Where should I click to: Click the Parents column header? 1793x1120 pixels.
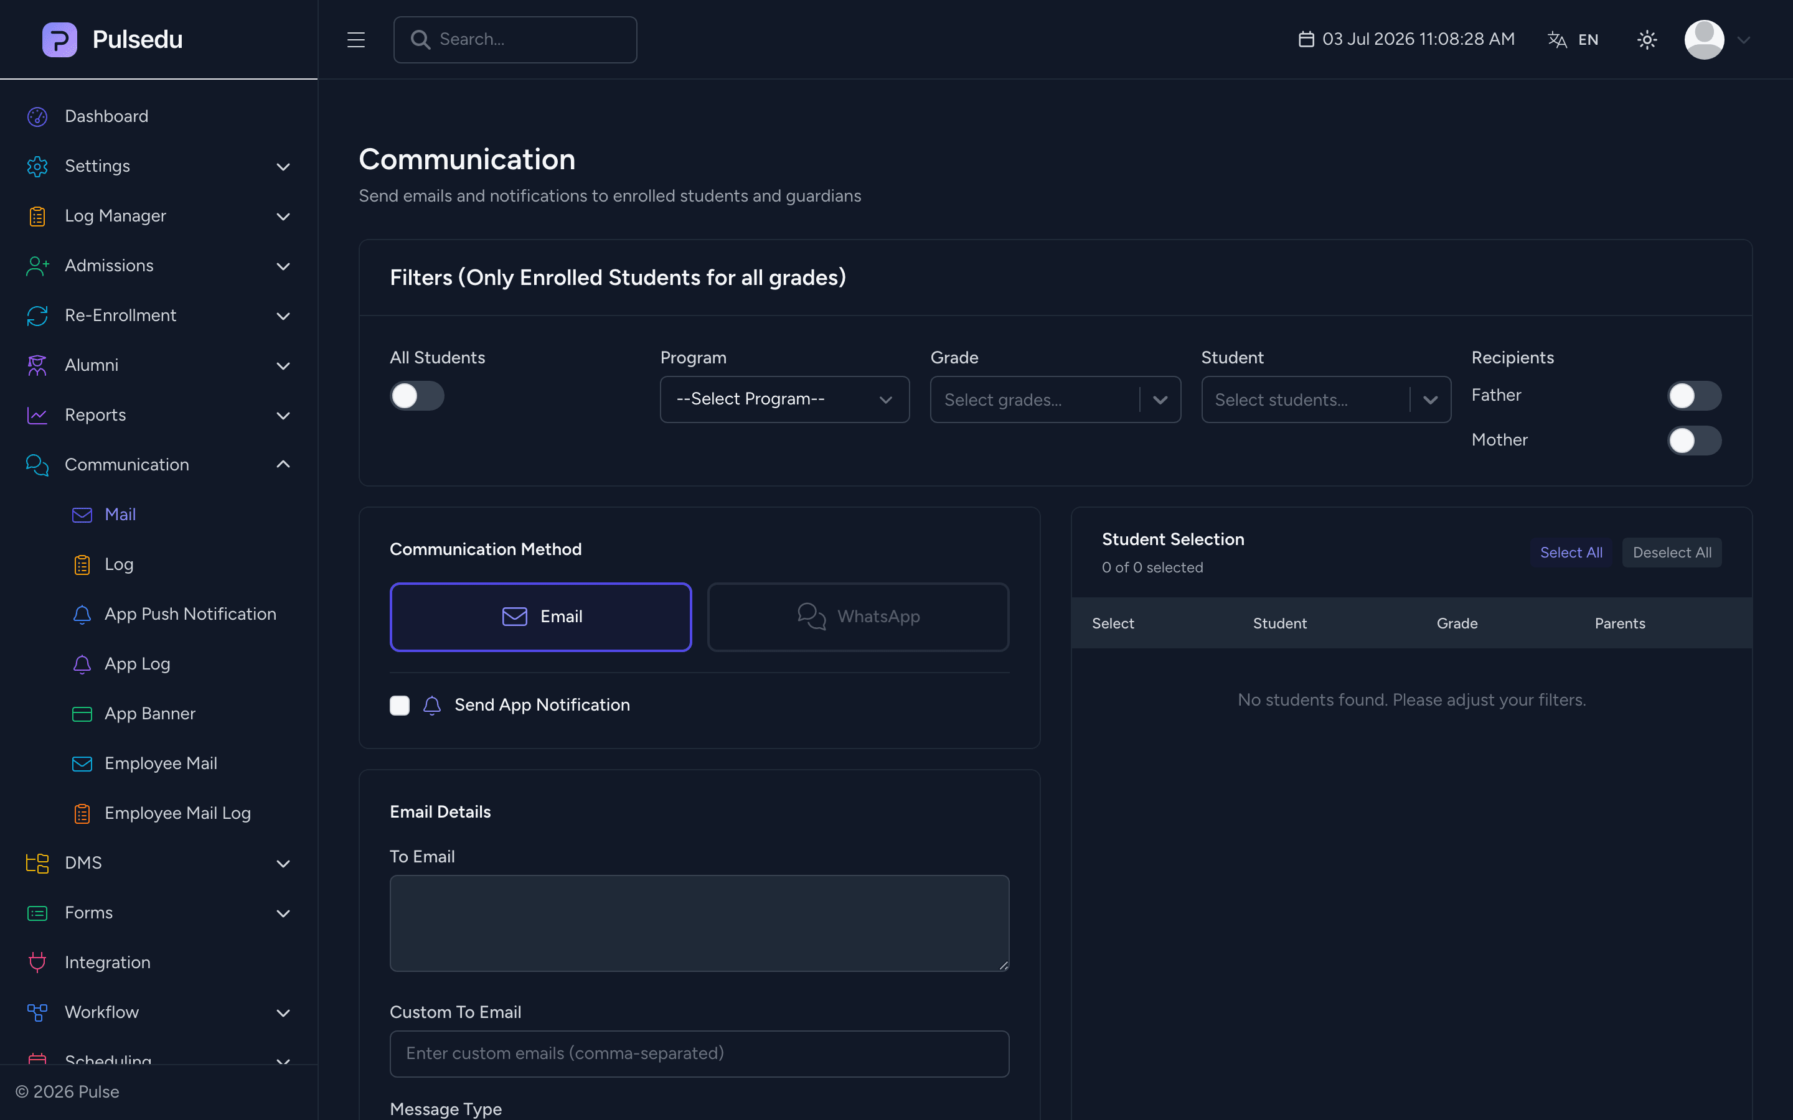[1620, 623]
